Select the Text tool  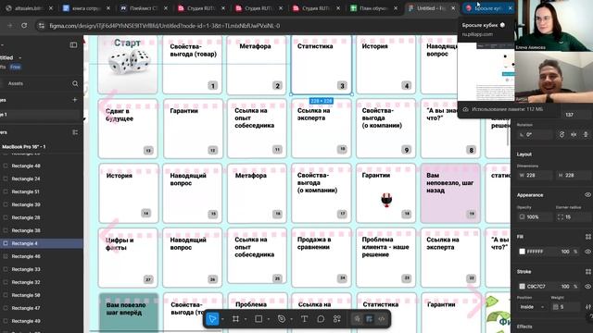[304, 319]
